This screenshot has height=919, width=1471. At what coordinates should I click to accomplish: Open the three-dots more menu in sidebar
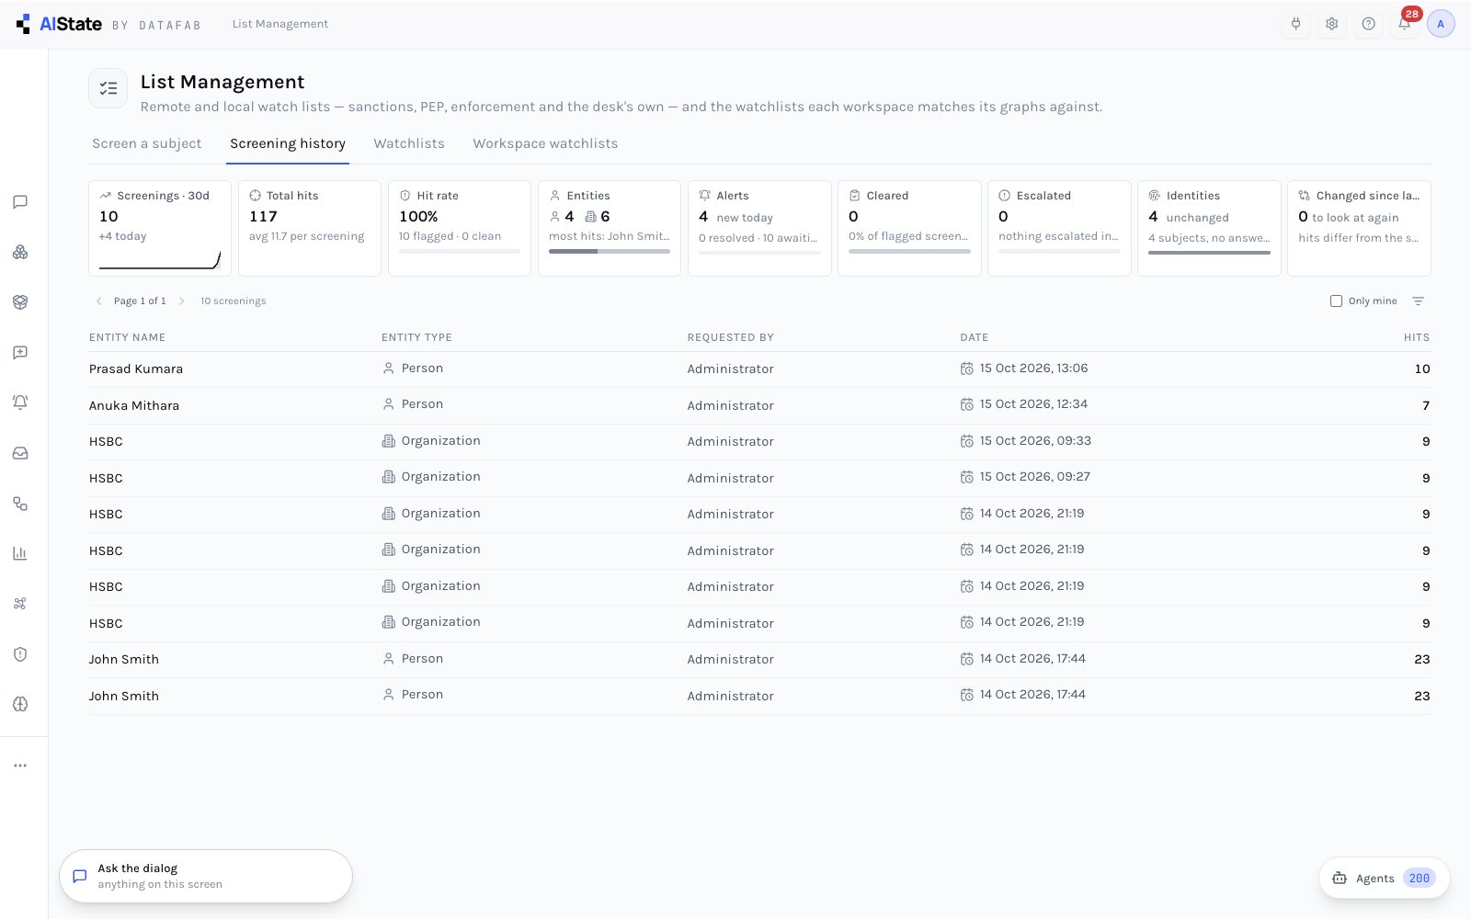click(20, 766)
